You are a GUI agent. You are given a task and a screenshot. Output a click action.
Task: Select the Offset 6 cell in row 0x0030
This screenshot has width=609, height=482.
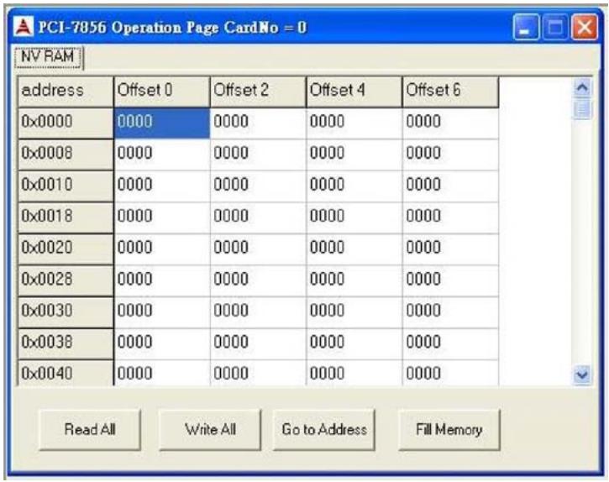(450, 312)
